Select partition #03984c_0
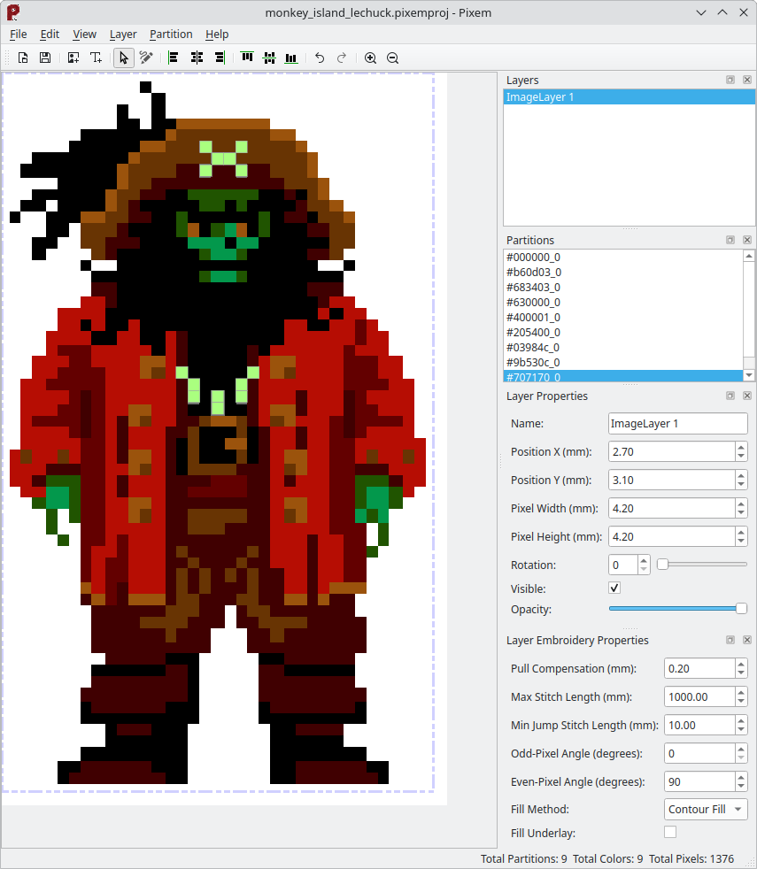Screen dimensions: 757x869 [623, 347]
